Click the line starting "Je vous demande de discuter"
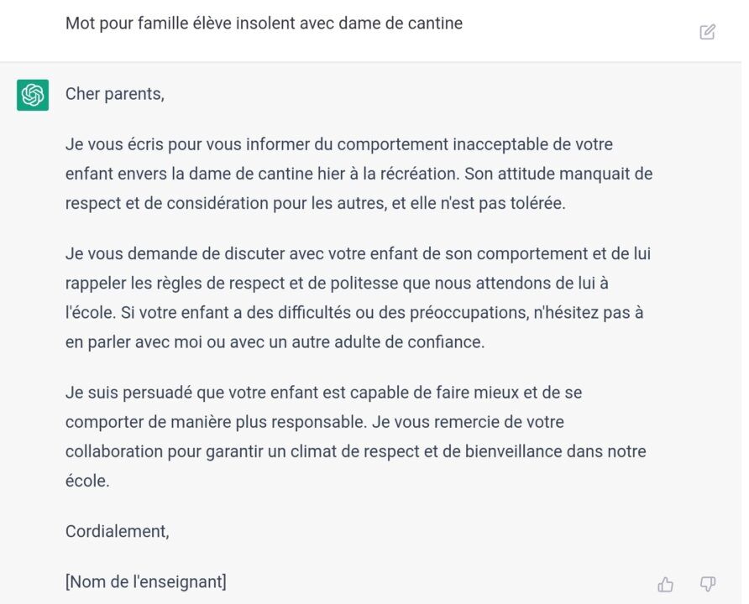 click(x=358, y=253)
